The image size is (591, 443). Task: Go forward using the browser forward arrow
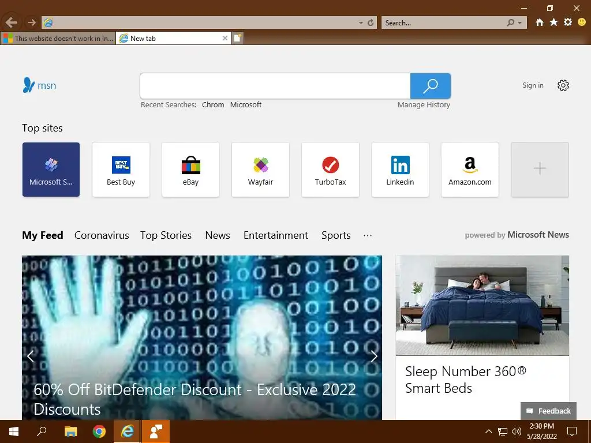[32, 22]
